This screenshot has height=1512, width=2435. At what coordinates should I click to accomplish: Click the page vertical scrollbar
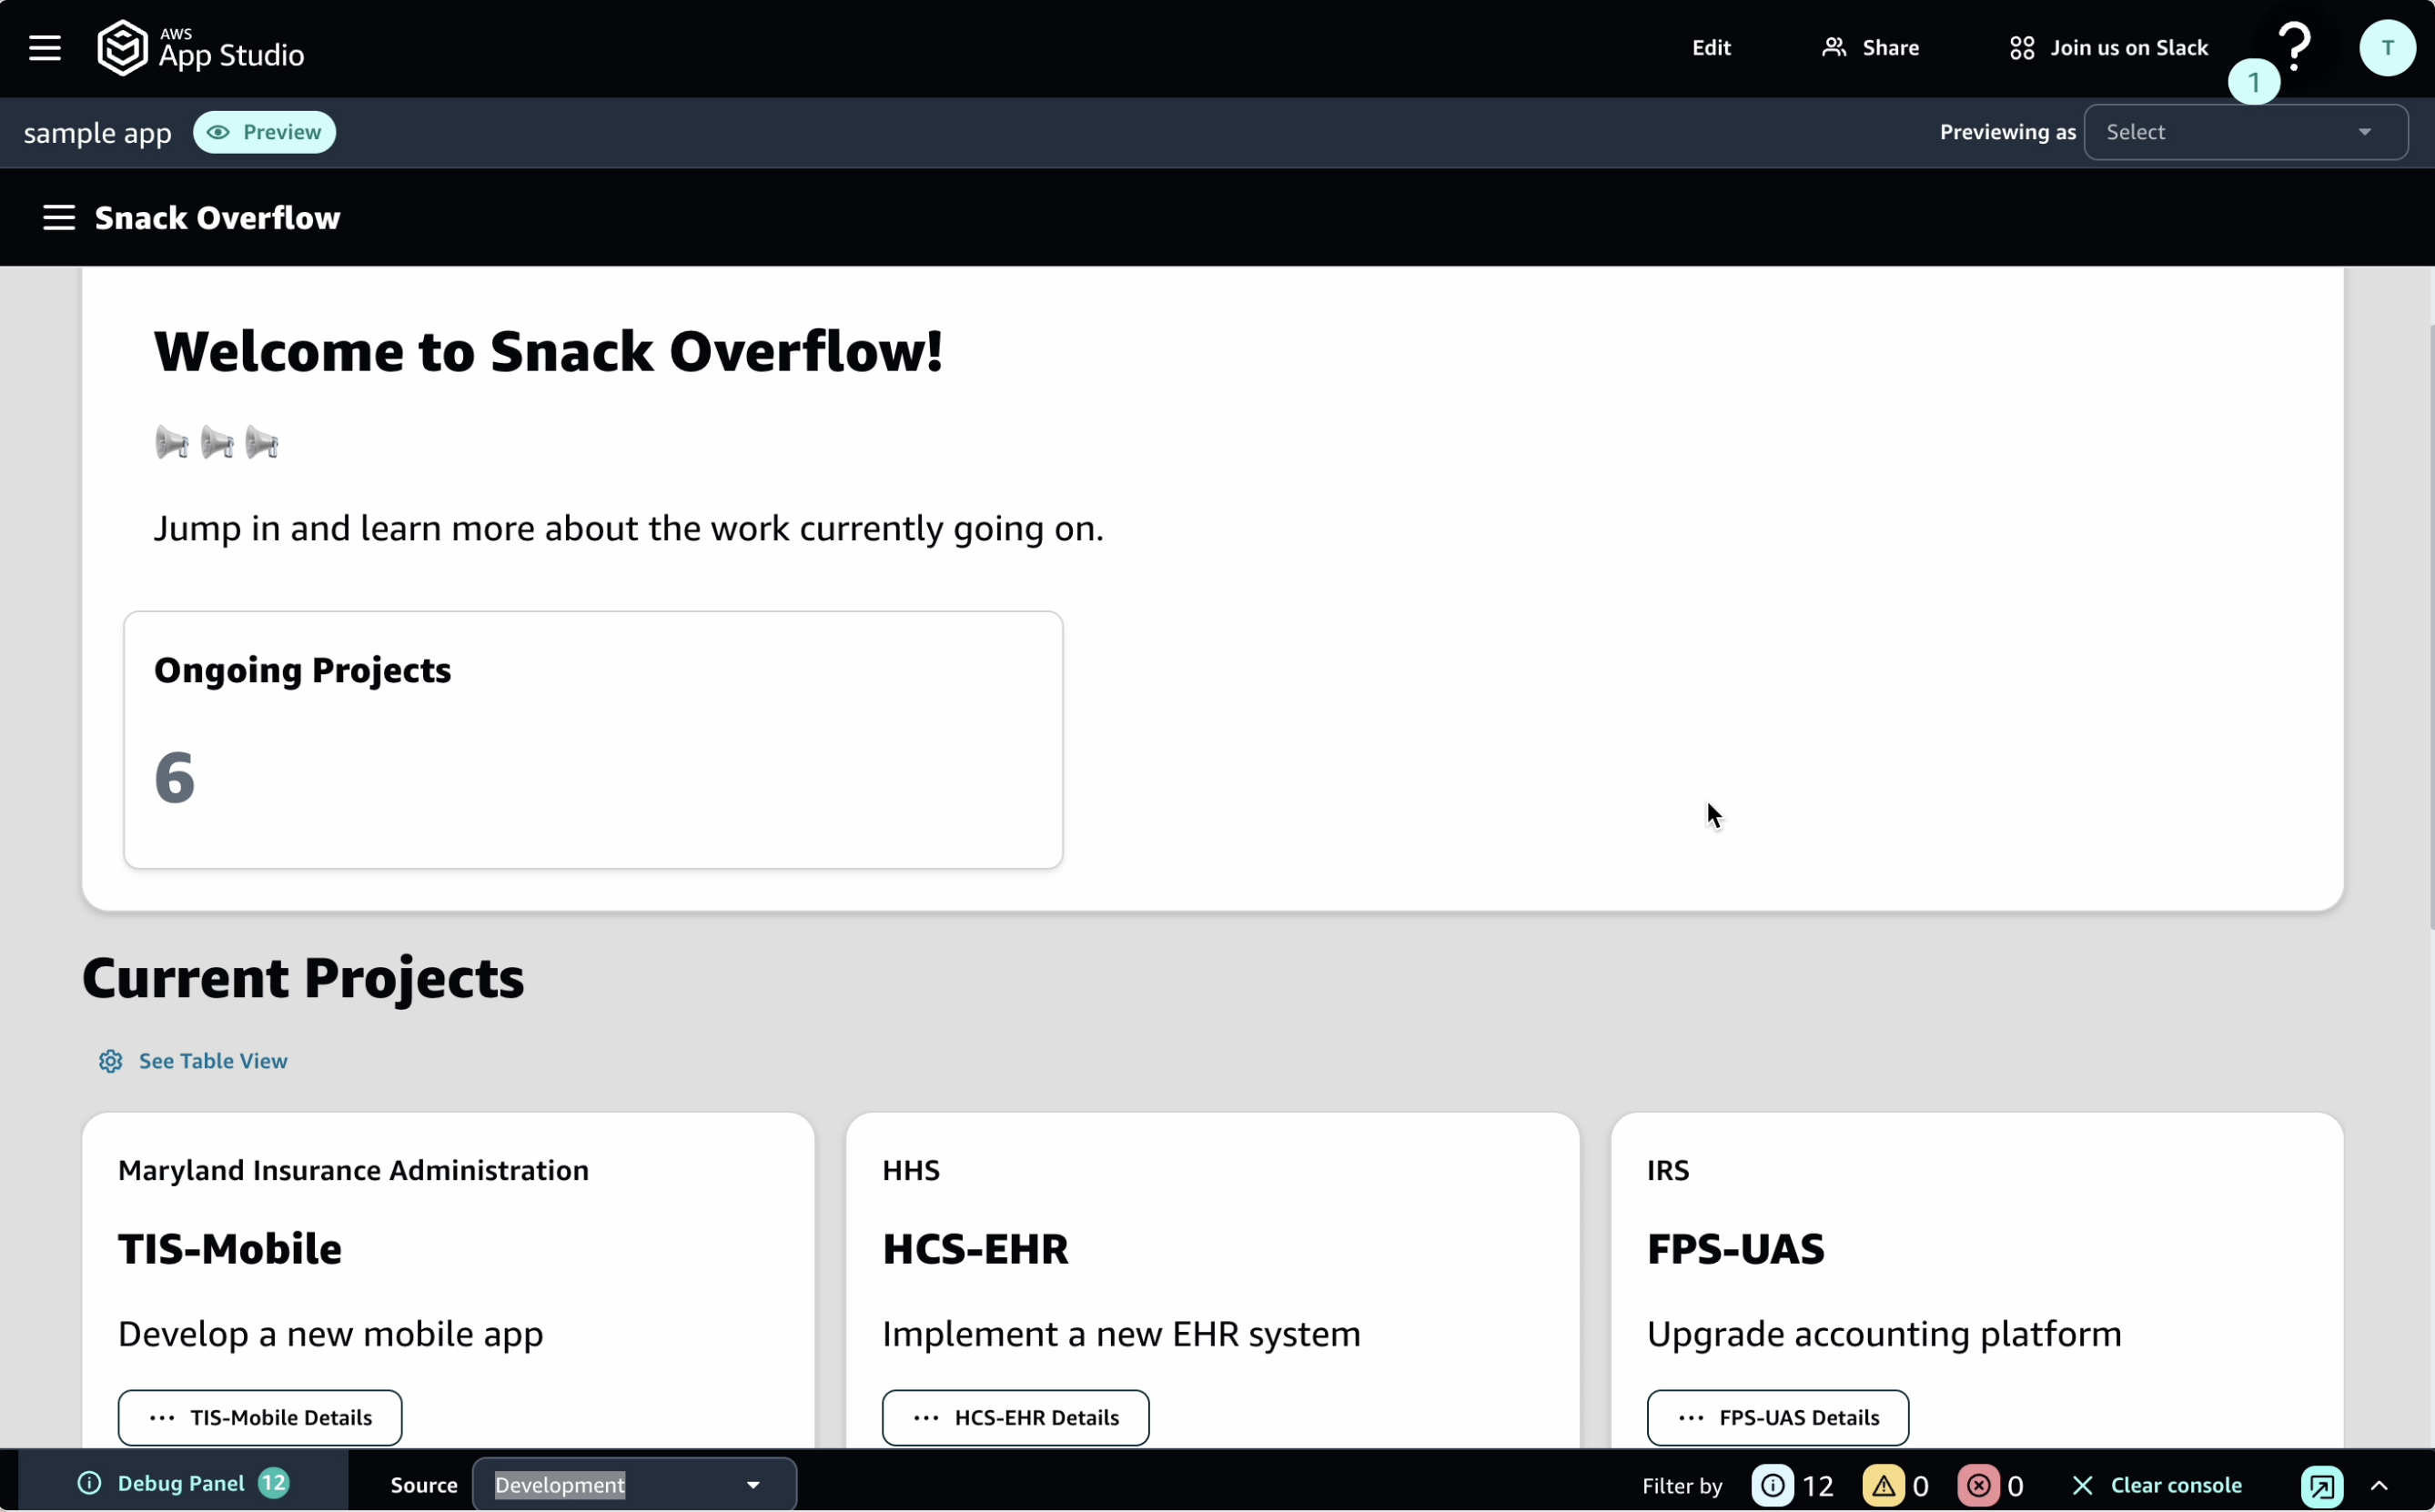2431,627
